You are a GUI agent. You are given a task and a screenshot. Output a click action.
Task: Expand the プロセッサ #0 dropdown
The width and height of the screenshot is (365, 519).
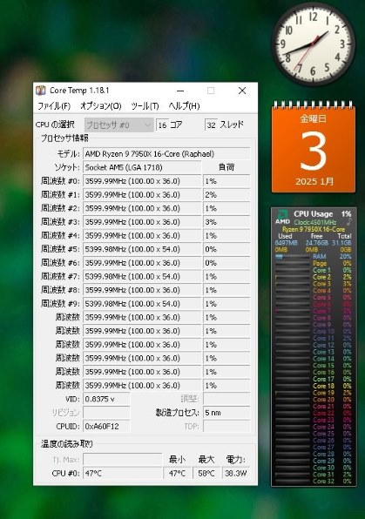pyautogui.click(x=118, y=125)
